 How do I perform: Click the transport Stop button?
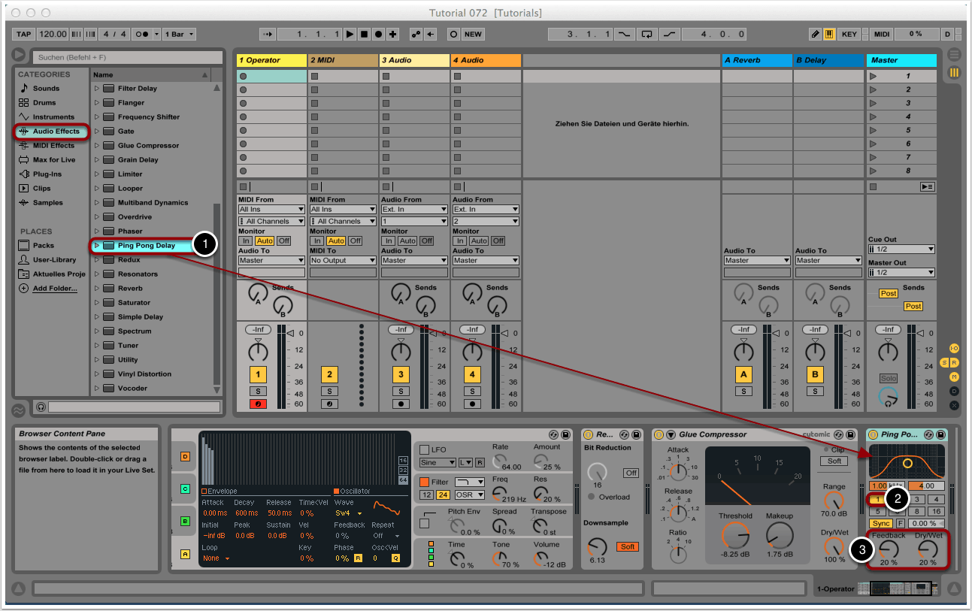364,35
